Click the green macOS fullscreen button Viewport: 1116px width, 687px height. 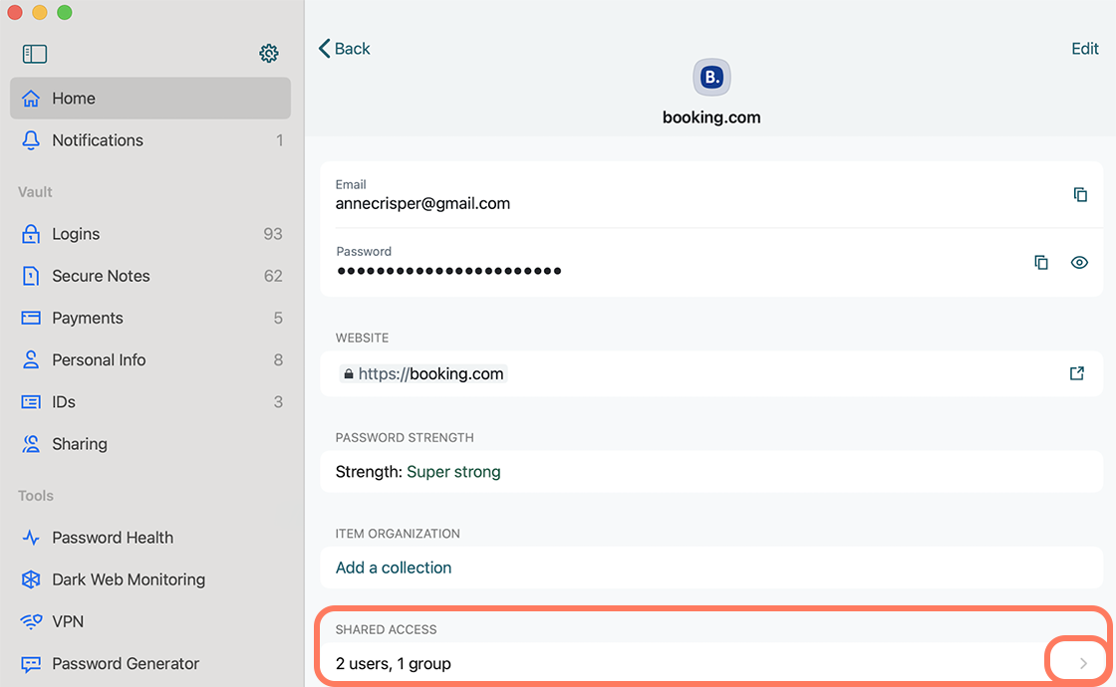point(64,12)
